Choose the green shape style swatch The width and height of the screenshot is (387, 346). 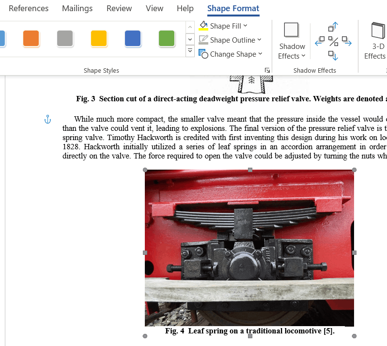(167, 38)
